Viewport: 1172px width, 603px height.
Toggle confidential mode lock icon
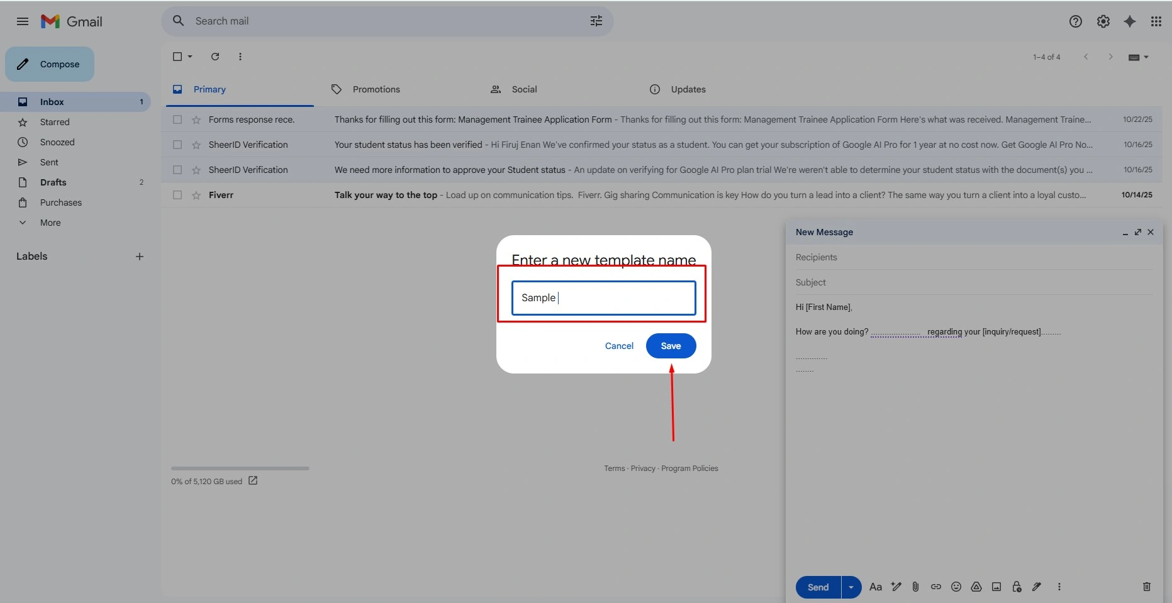[x=1017, y=587]
